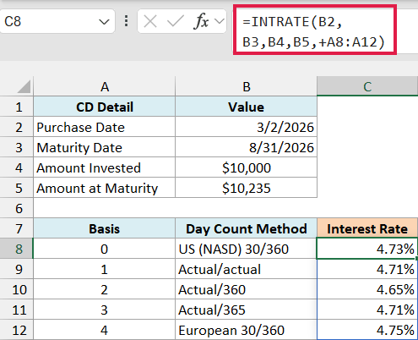
Task: Click the Basis header cell
Action: point(105,228)
